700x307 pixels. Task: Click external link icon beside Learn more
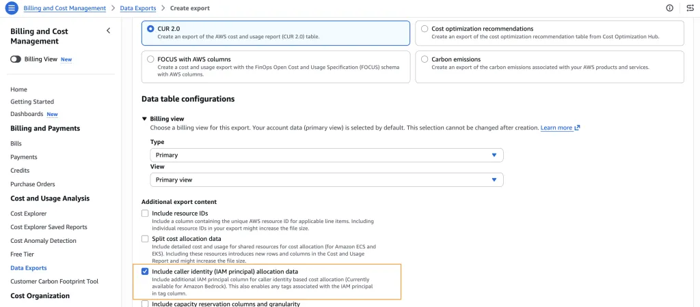(x=577, y=128)
